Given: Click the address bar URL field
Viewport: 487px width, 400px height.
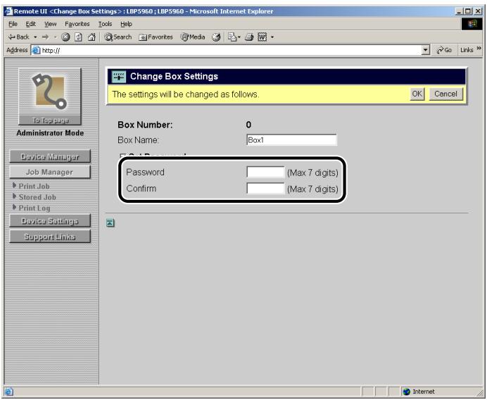Looking at the screenshot, I should (x=231, y=50).
